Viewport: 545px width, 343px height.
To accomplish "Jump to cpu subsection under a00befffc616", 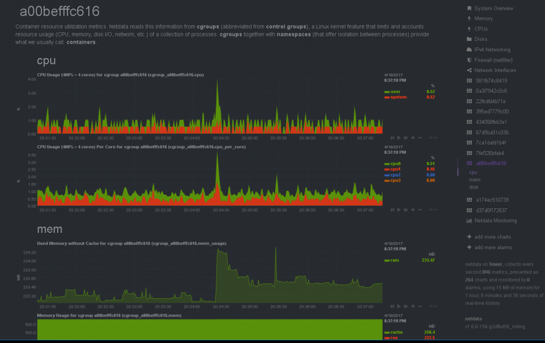I will click(x=473, y=172).
